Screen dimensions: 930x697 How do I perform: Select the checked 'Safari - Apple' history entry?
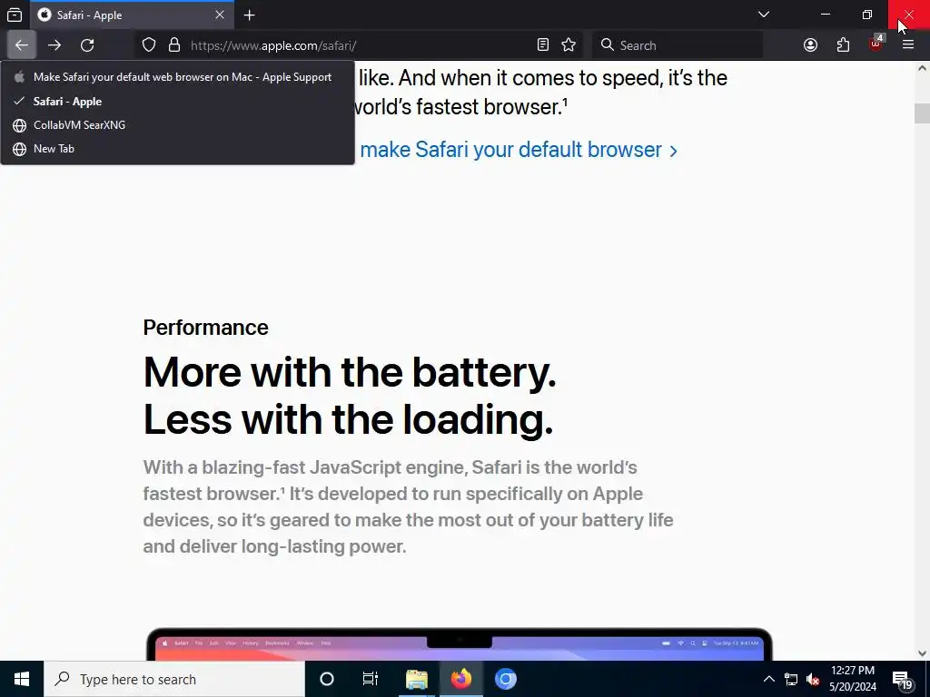(177, 102)
